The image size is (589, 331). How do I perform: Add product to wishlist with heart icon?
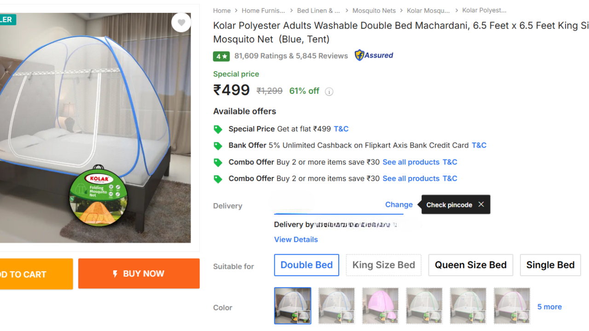(181, 23)
